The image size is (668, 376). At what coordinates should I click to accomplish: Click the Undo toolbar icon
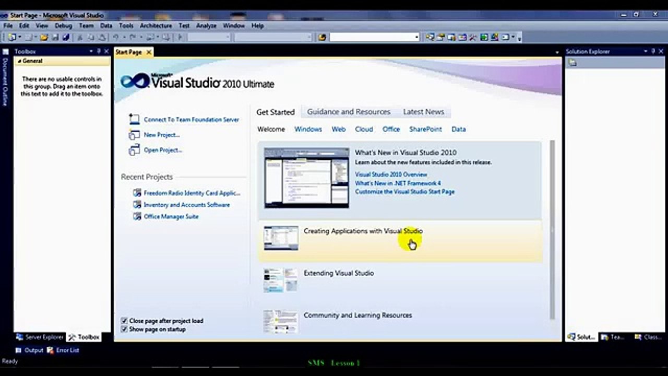(x=116, y=37)
